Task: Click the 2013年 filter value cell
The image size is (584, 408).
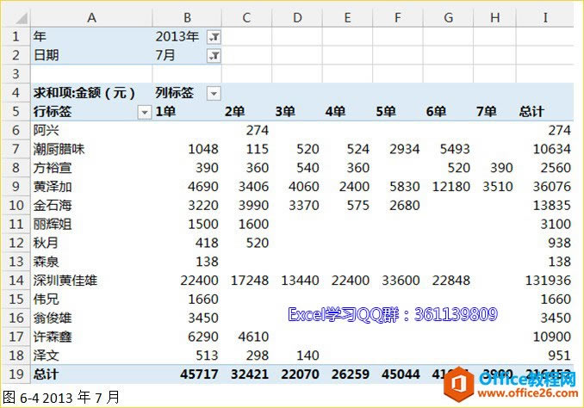Action: [177, 36]
